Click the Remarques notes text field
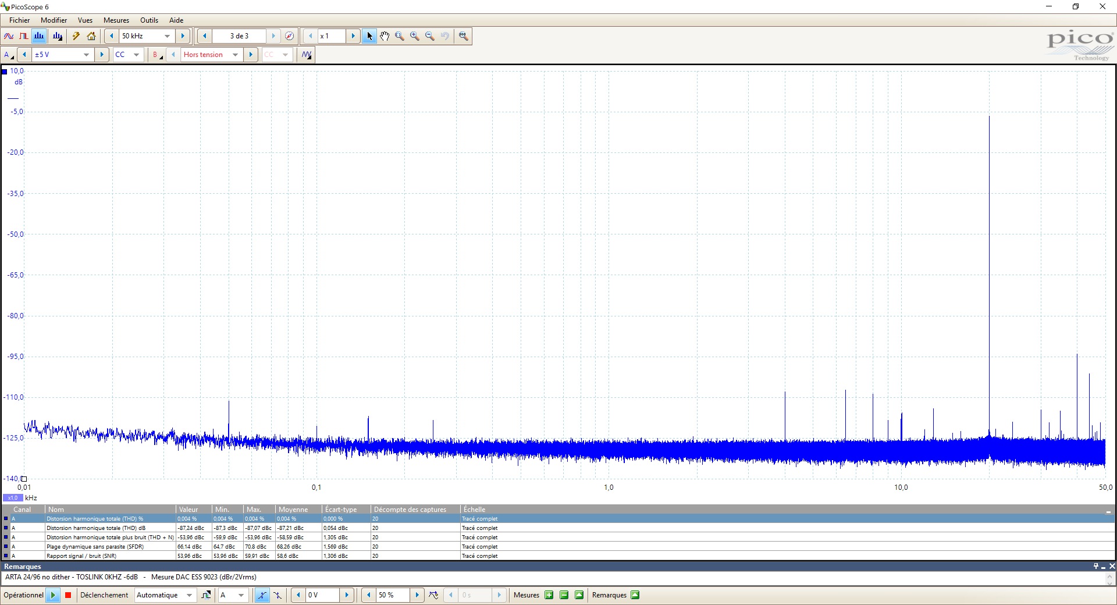 (553, 578)
